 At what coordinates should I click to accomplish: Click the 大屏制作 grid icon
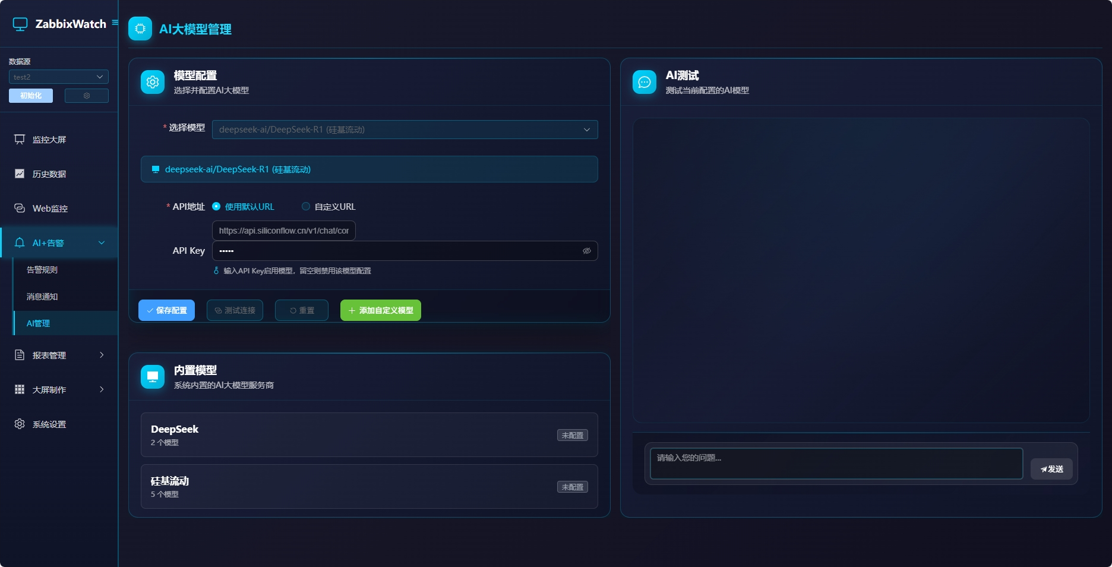coord(20,389)
